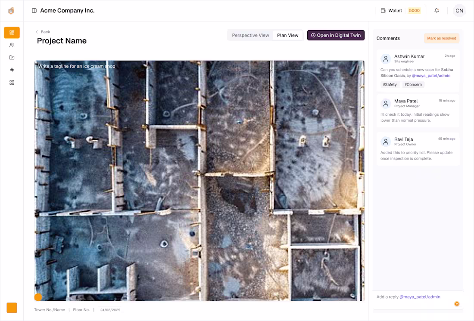Click the app logo in the top-left corner
Image resolution: width=474 pixels, height=321 pixels.
11,11
